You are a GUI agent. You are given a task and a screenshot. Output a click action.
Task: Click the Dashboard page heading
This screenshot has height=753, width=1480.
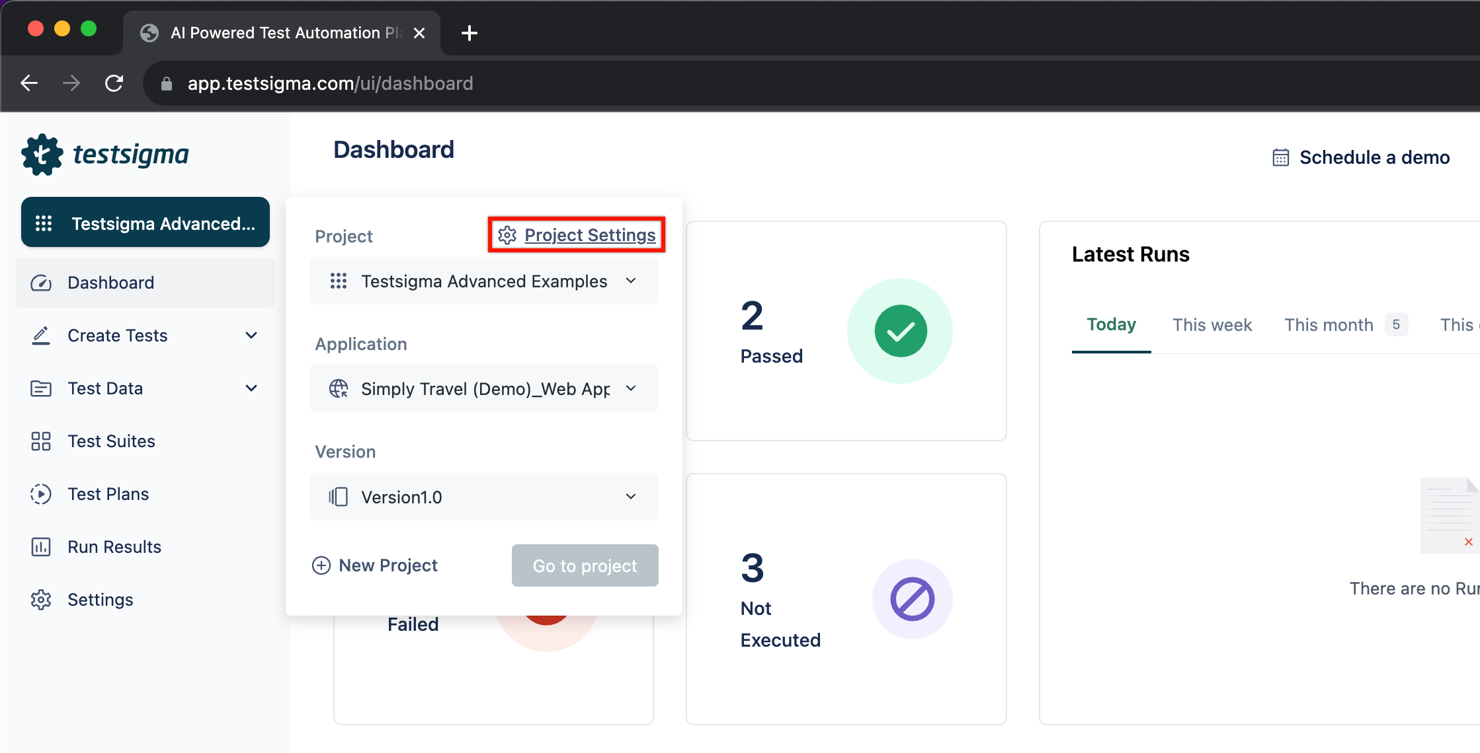(x=393, y=150)
